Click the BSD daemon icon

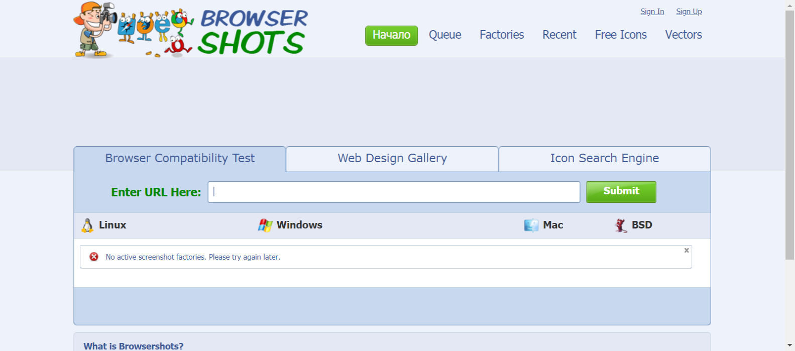(x=621, y=225)
